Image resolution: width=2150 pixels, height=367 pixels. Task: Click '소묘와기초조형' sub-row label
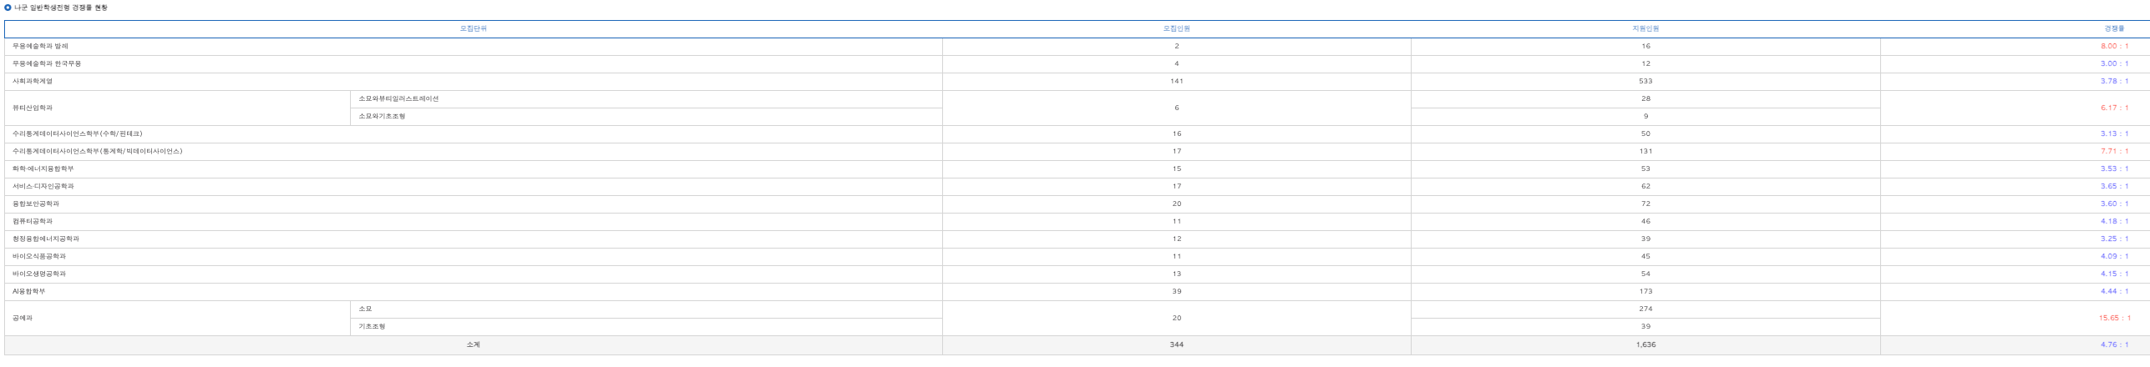382,116
